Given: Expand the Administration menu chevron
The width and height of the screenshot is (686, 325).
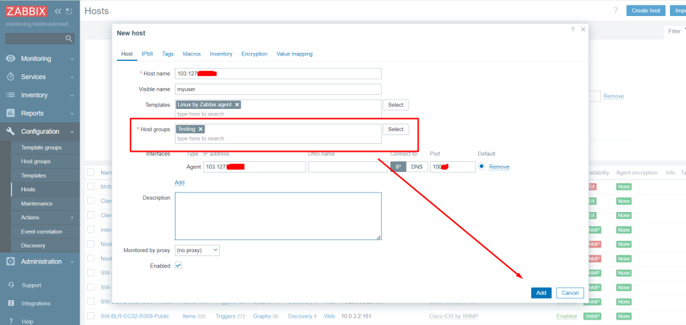Looking at the screenshot, I should point(72,262).
